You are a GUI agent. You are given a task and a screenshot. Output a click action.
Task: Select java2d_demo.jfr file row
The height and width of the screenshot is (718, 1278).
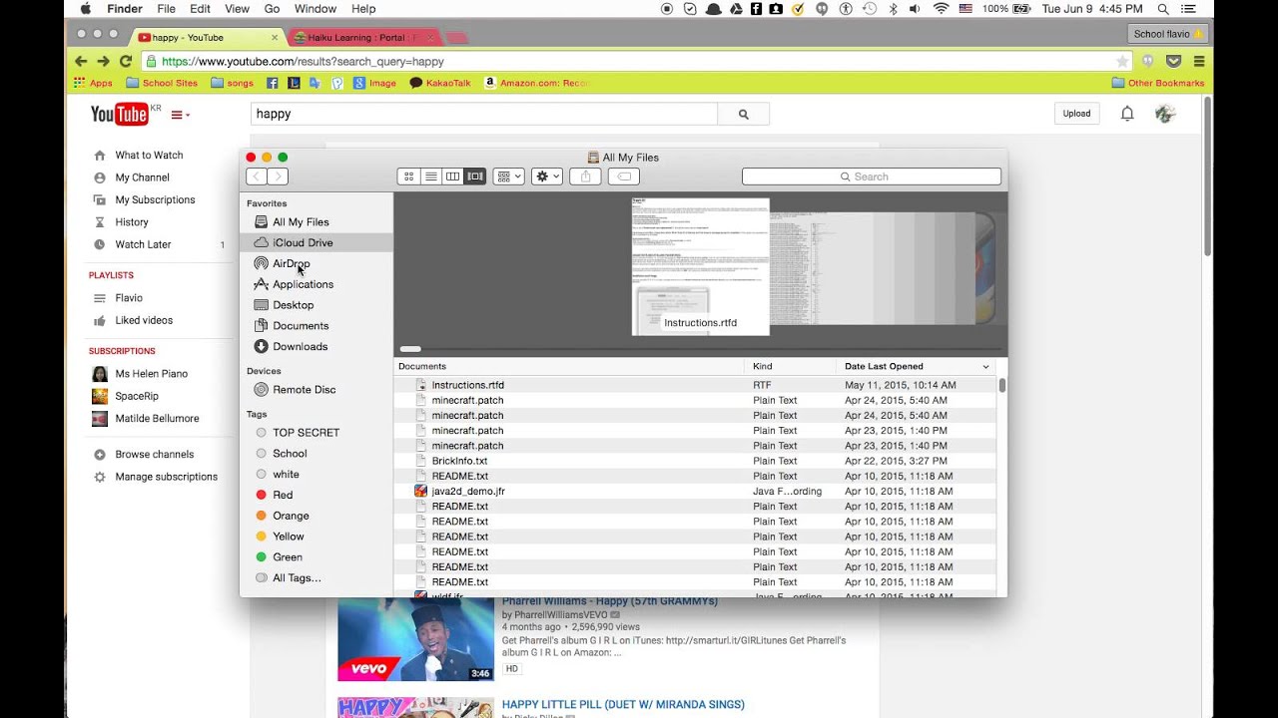tap(695, 492)
